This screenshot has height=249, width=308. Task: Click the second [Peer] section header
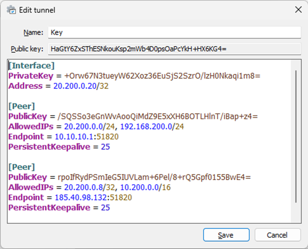coord(22,167)
